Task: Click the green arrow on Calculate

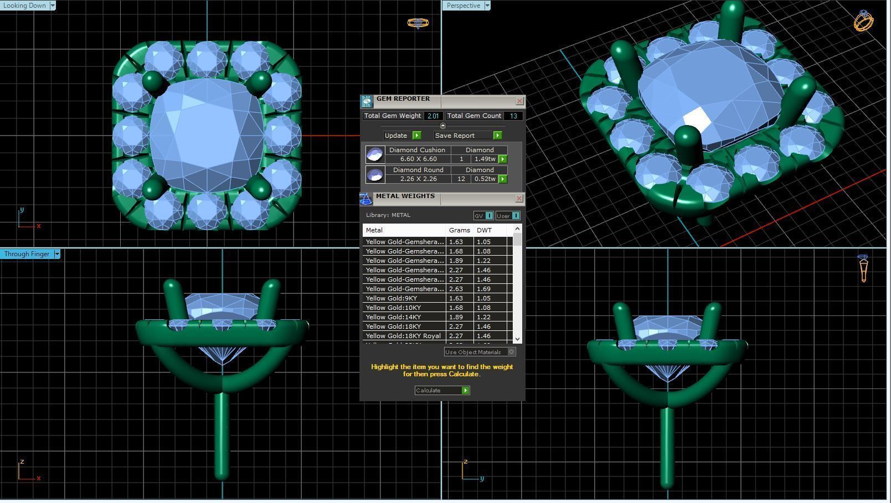Action: point(465,391)
